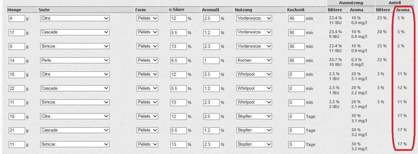Open Form dropdown in the 17 g row
This screenshot has width=418, height=154.
point(148,32)
